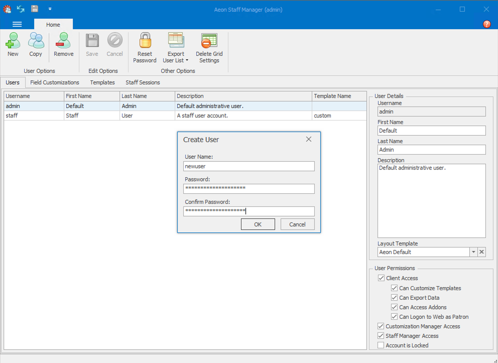This screenshot has height=363, width=498.
Task: Confirm user creation with OK
Action: [x=258, y=224]
